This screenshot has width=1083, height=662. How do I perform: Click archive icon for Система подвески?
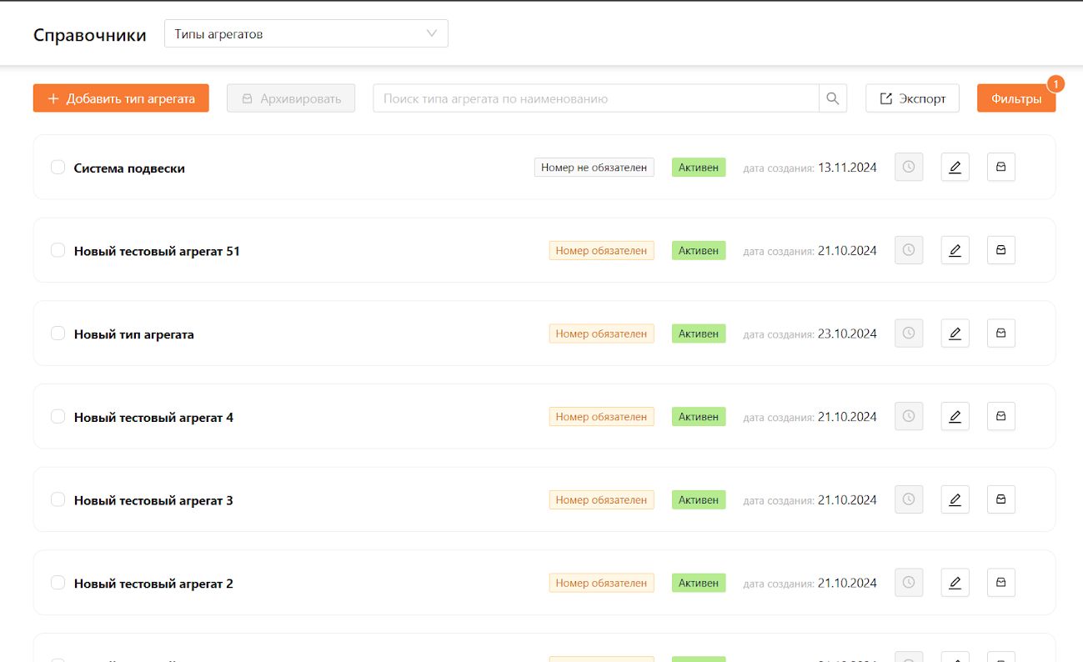[1000, 167]
